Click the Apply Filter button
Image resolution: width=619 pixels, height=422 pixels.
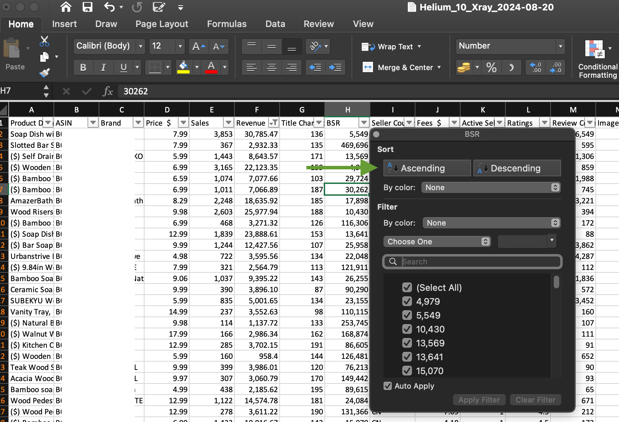coord(479,400)
